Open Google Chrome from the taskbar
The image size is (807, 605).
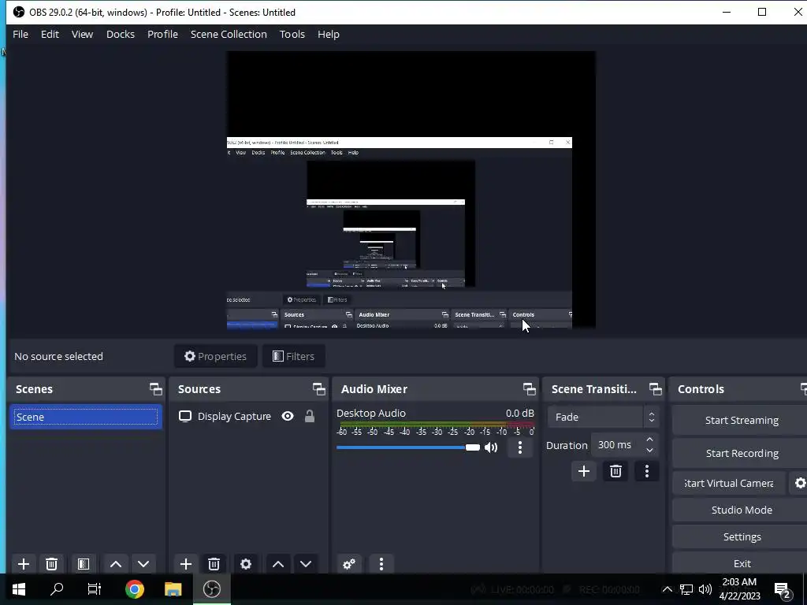pyautogui.click(x=134, y=589)
